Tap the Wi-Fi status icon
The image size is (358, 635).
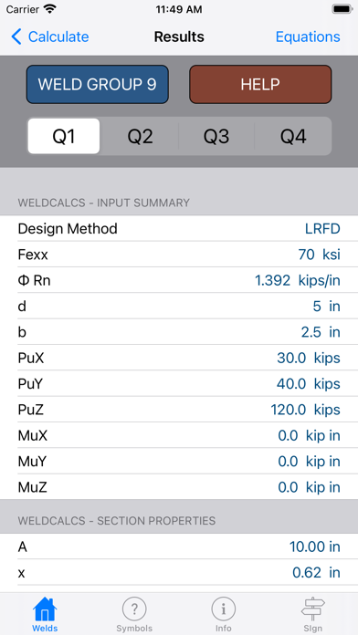(50, 9)
